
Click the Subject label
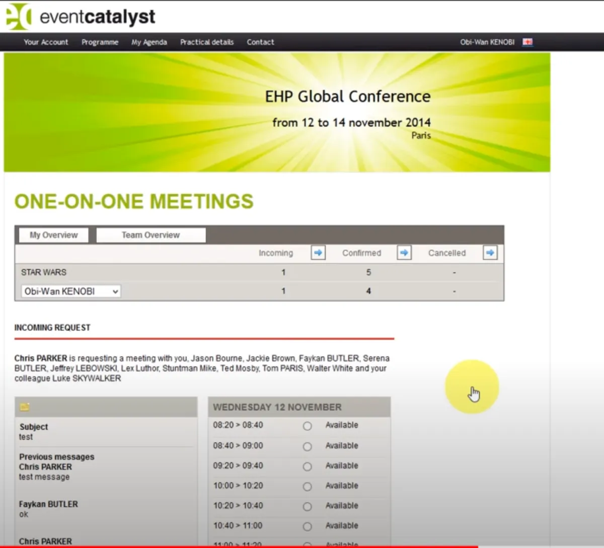click(x=34, y=427)
